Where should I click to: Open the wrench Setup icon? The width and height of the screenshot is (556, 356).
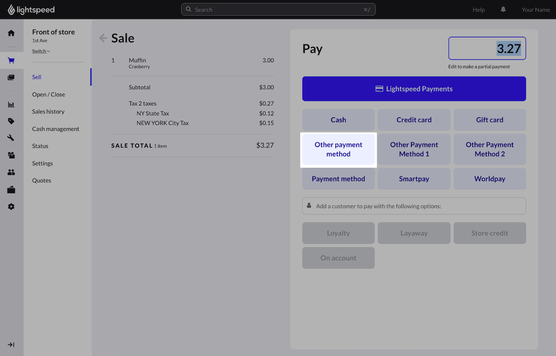[x=11, y=138]
